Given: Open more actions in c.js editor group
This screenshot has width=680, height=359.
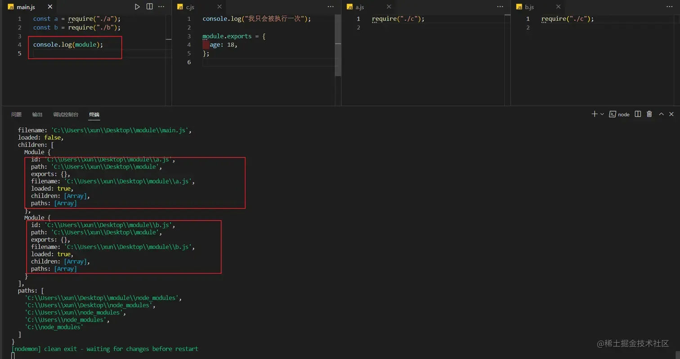Looking at the screenshot, I should (x=331, y=7).
